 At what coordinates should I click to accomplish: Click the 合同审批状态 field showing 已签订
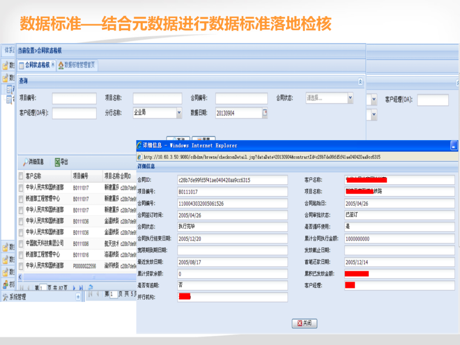tap(399, 215)
